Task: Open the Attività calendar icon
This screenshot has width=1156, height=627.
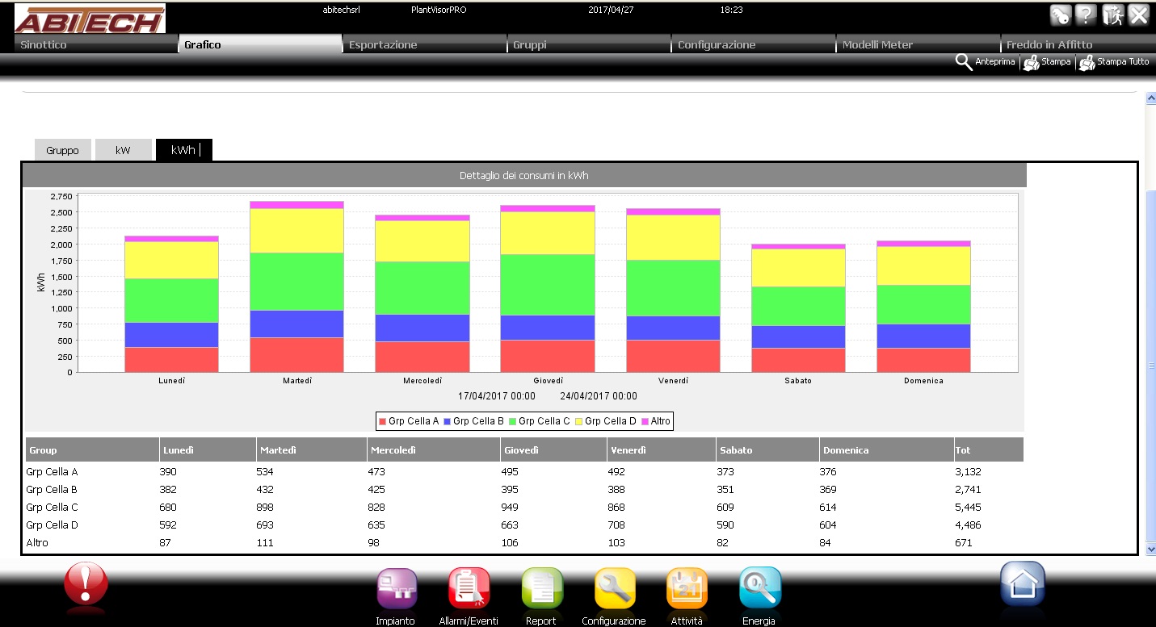Action: pyautogui.click(x=687, y=589)
